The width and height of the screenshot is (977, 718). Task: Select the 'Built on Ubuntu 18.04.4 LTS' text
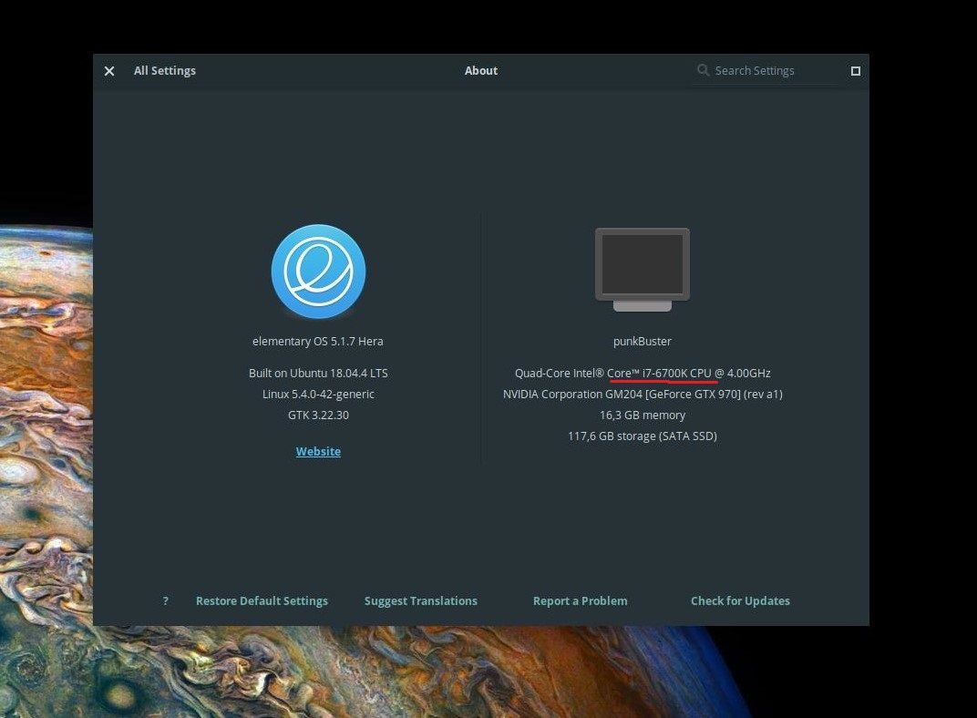pos(318,373)
